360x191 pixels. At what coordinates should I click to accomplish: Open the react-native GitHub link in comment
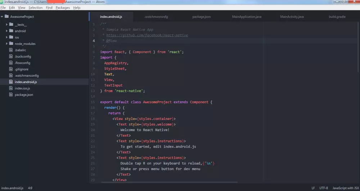[147, 35]
